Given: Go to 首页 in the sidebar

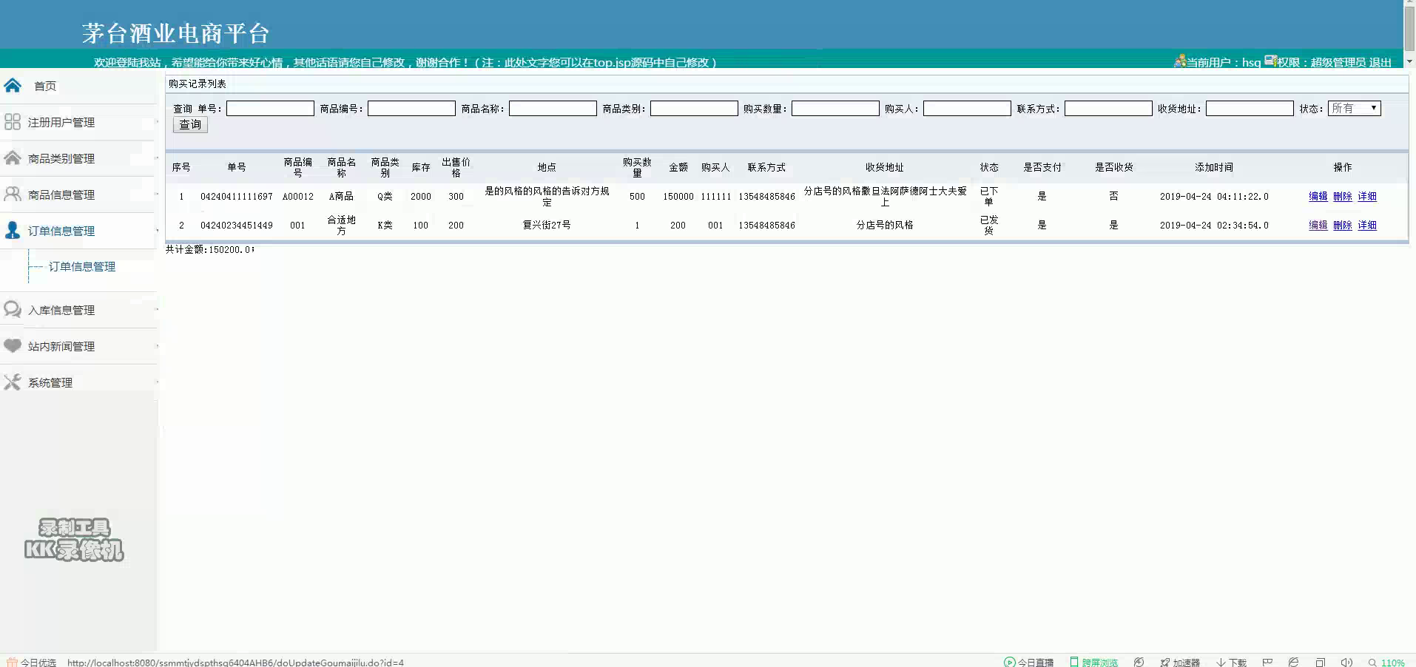Looking at the screenshot, I should coord(45,86).
